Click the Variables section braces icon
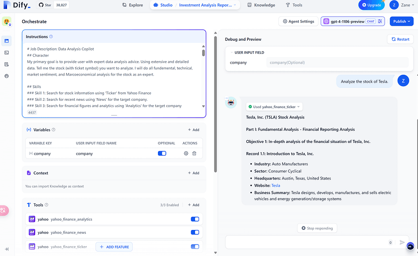The height and width of the screenshot is (256, 418). pos(29,130)
